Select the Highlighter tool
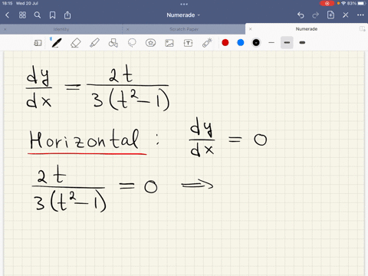Image resolution: width=368 pixels, height=276 pixels. [x=94, y=43]
